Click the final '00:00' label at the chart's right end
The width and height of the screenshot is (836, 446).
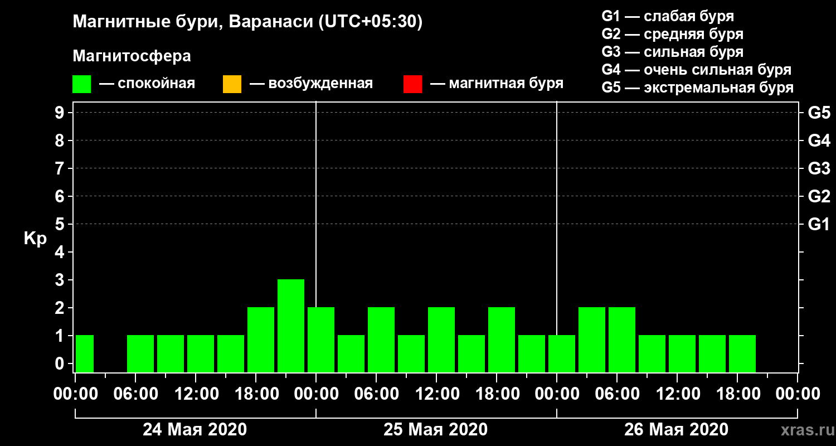tap(798, 394)
